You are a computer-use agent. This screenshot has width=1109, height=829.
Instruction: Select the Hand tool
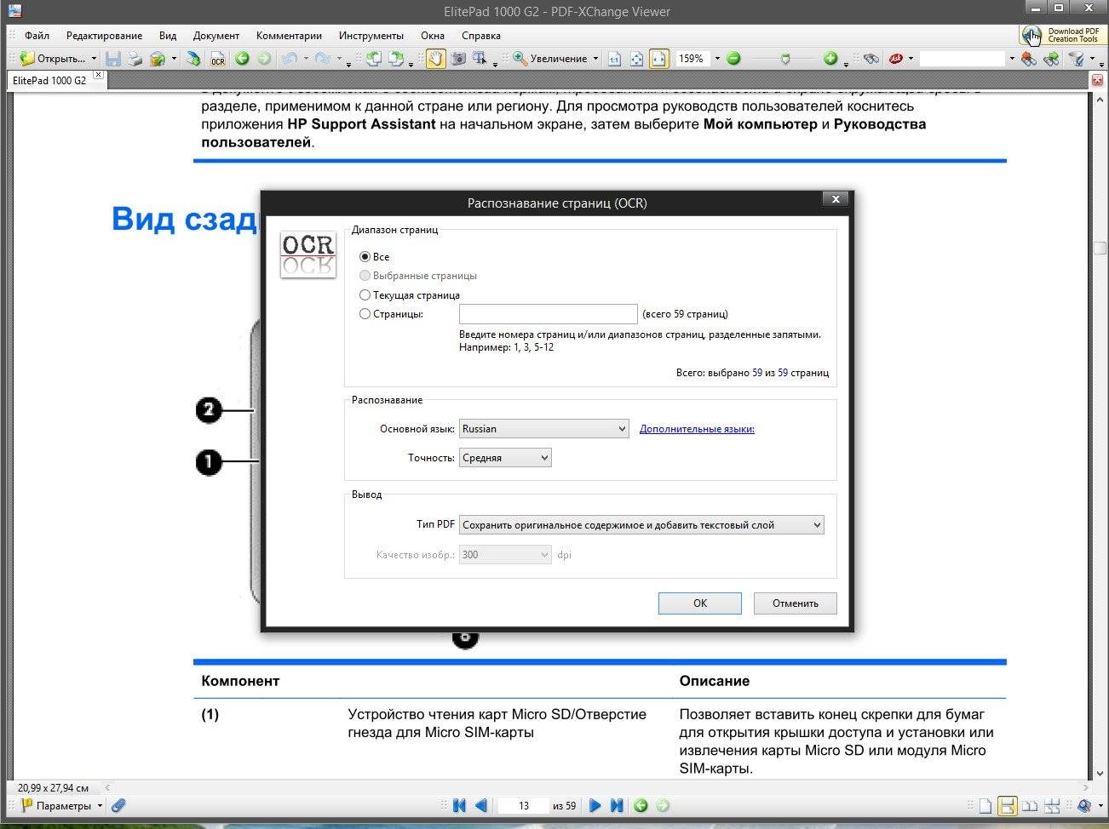436,59
